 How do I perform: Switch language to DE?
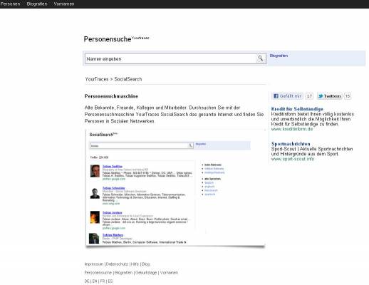(x=87, y=281)
